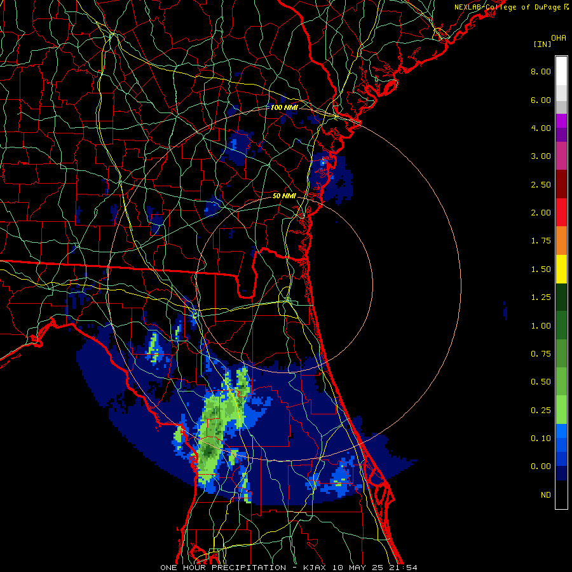Select the 0.75 legend value

pyautogui.click(x=541, y=354)
